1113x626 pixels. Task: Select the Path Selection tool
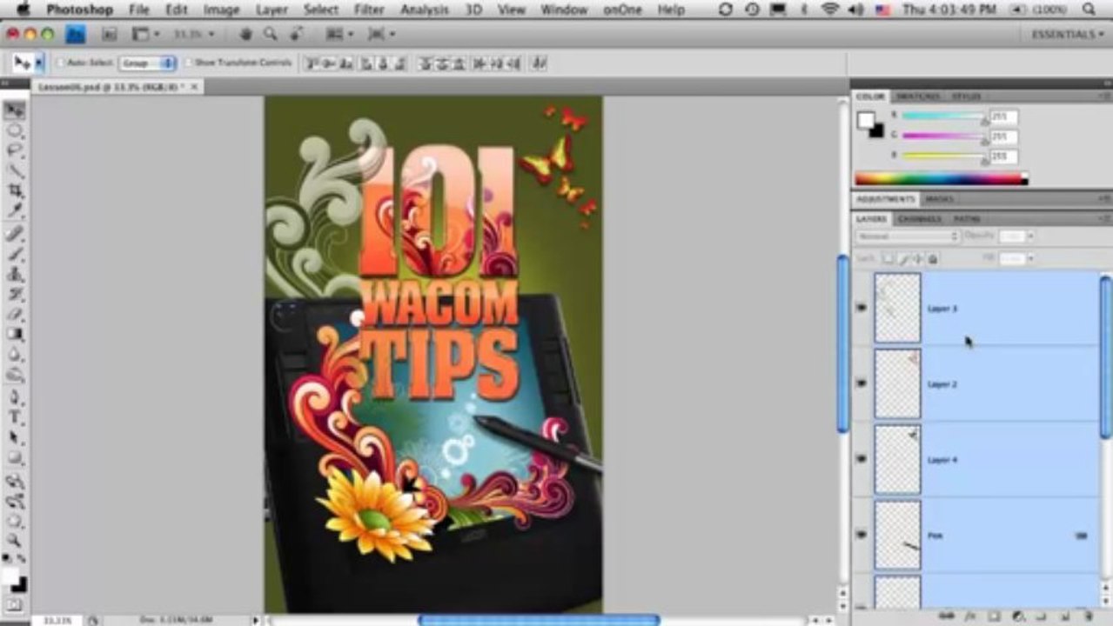click(15, 438)
